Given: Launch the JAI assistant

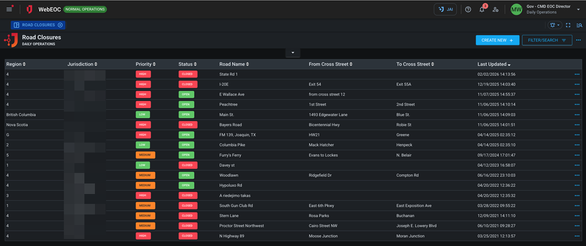Looking at the screenshot, I should coord(445,9).
